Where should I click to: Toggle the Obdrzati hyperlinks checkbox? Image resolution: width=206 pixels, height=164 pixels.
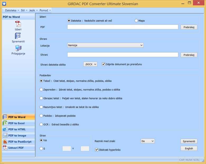(97, 150)
